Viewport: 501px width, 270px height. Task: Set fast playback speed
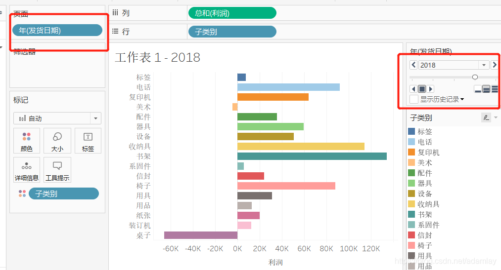pyautogui.click(x=495, y=89)
